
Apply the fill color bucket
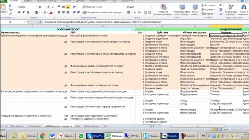(45, 12)
